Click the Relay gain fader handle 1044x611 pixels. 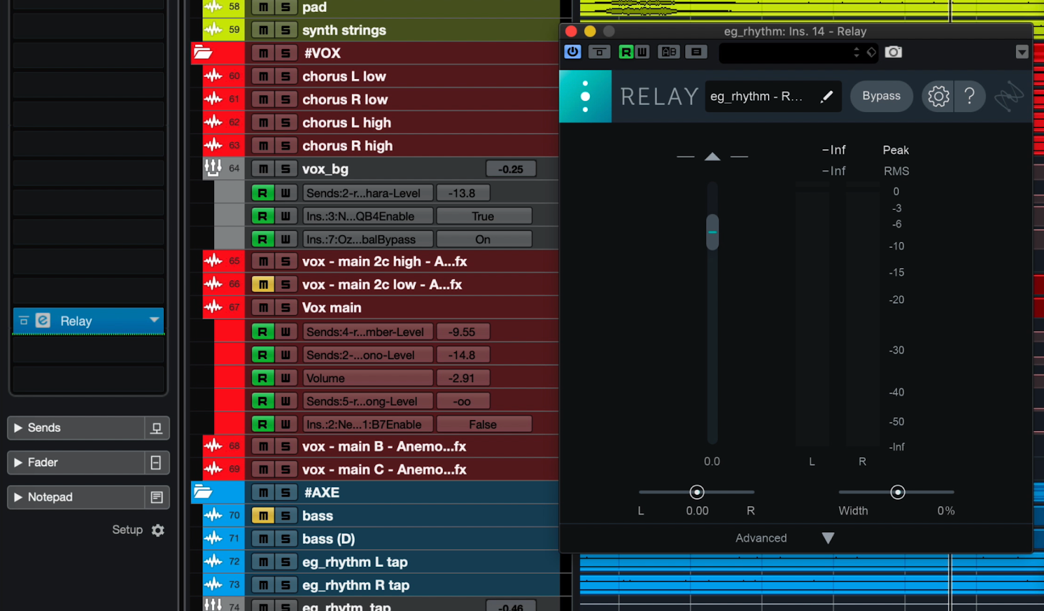713,232
